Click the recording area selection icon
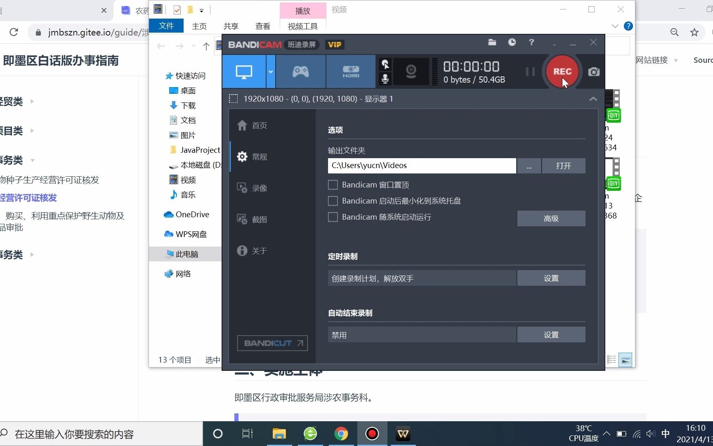This screenshot has width=713, height=446. coord(234,99)
